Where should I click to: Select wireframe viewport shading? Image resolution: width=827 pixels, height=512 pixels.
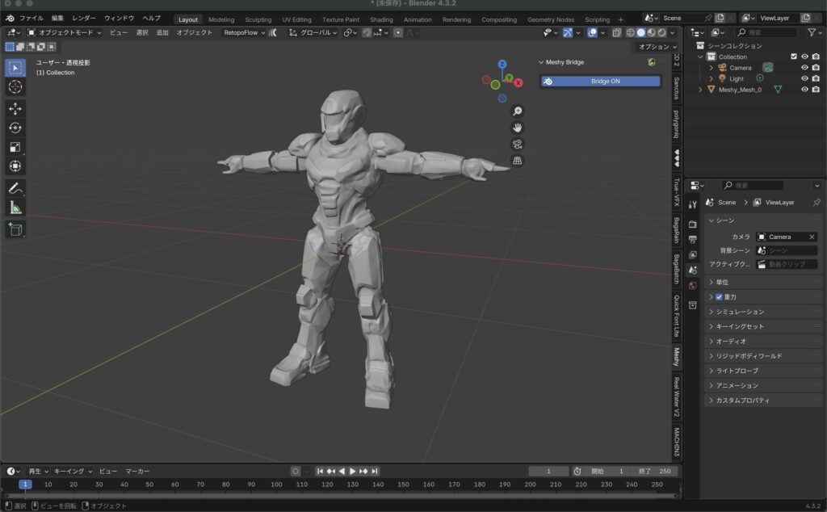[x=631, y=32]
